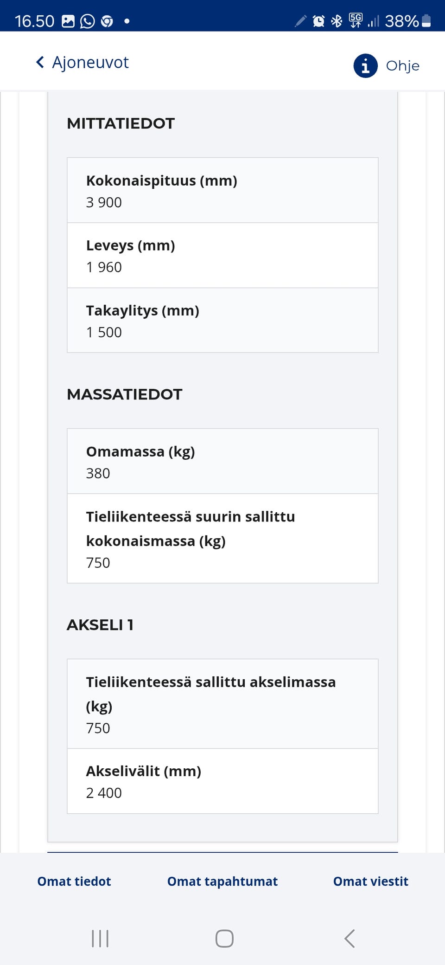The height and width of the screenshot is (965, 445).
Task: Select the Omamassa (kg) row
Action: pyautogui.click(x=222, y=461)
